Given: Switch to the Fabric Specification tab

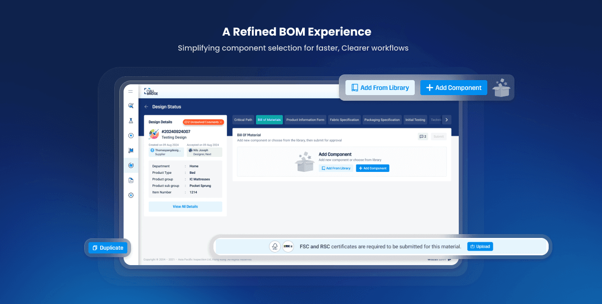Looking at the screenshot, I should [345, 120].
